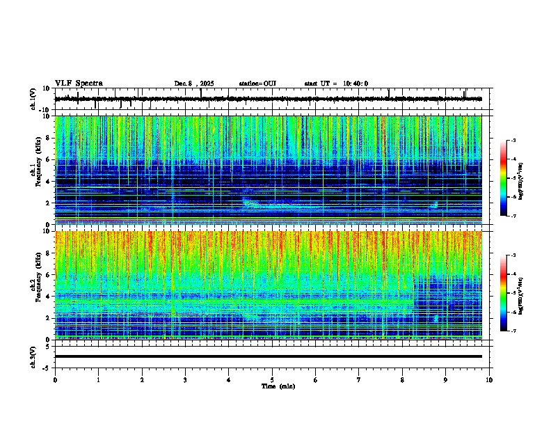Click time axis tick label '1'
Viewport: 551px width, 426px height.
[x=98, y=380]
